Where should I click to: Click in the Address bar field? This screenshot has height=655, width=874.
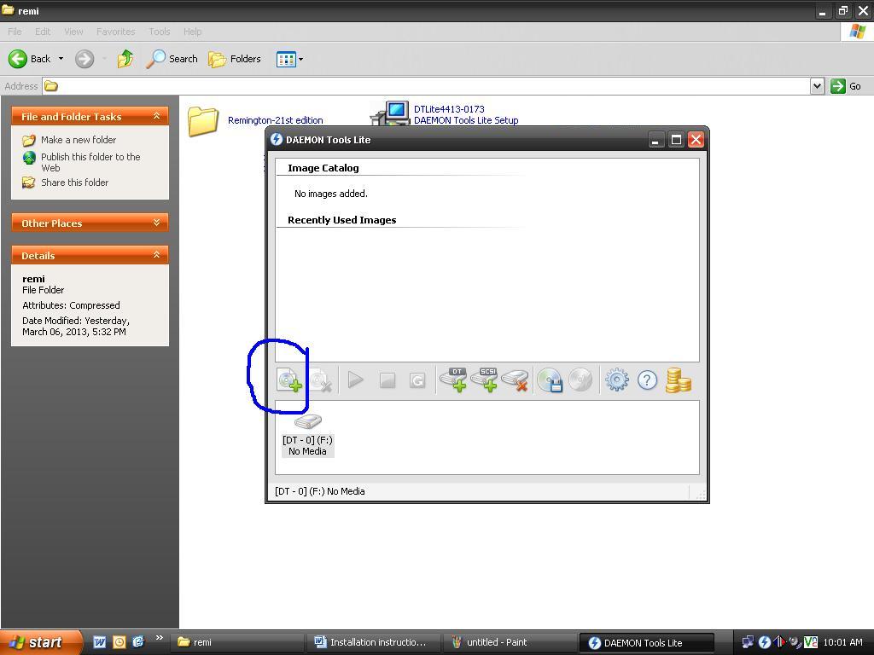[427, 86]
